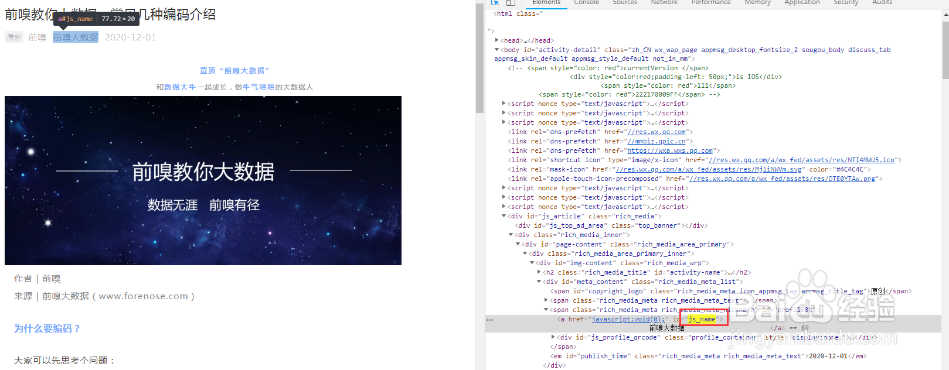Select the div js_top_ad_area DOM line
This screenshot has width=949, height=370.
(x=611, y=225)
